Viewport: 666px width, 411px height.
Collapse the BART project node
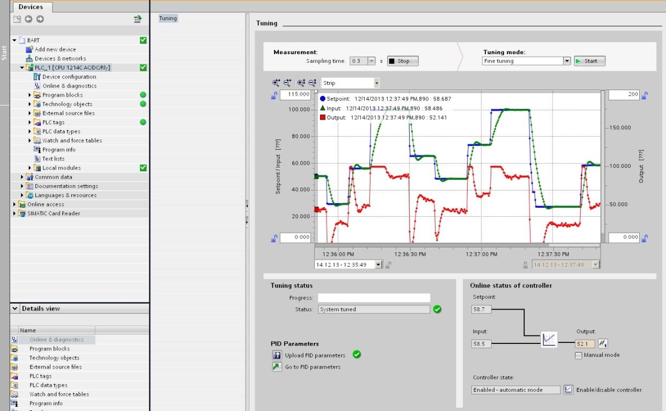(x=14, y=40)
